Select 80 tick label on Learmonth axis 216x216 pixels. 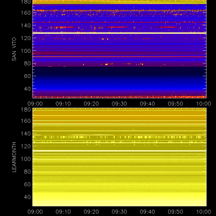tap(28, 172)
